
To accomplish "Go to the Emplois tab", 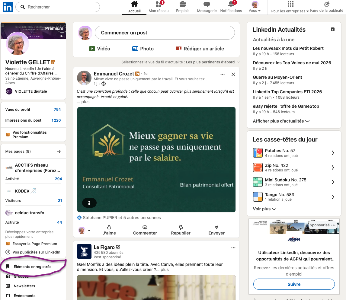I will pyautogui.click(x=182, y=7).
